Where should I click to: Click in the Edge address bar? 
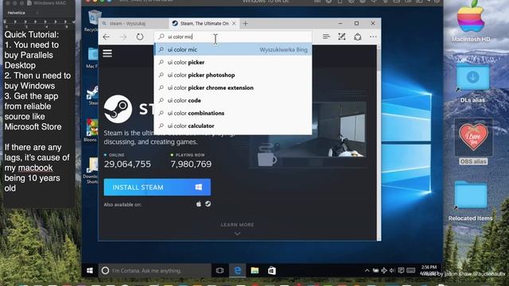point(233,37)
